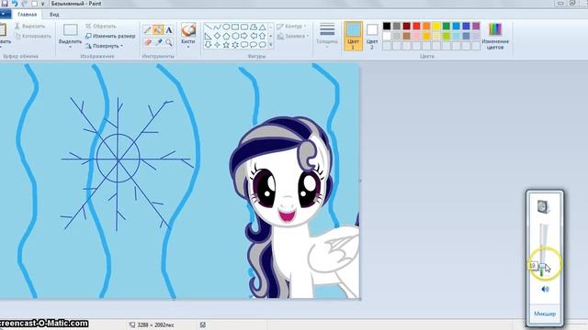Choose the right arrow shape

click(x=244, y=36)
